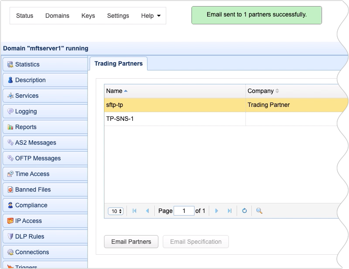Click the AS2 Messages icon in sidebar
This screenshot has height=269, width=349.
(10, 143)
